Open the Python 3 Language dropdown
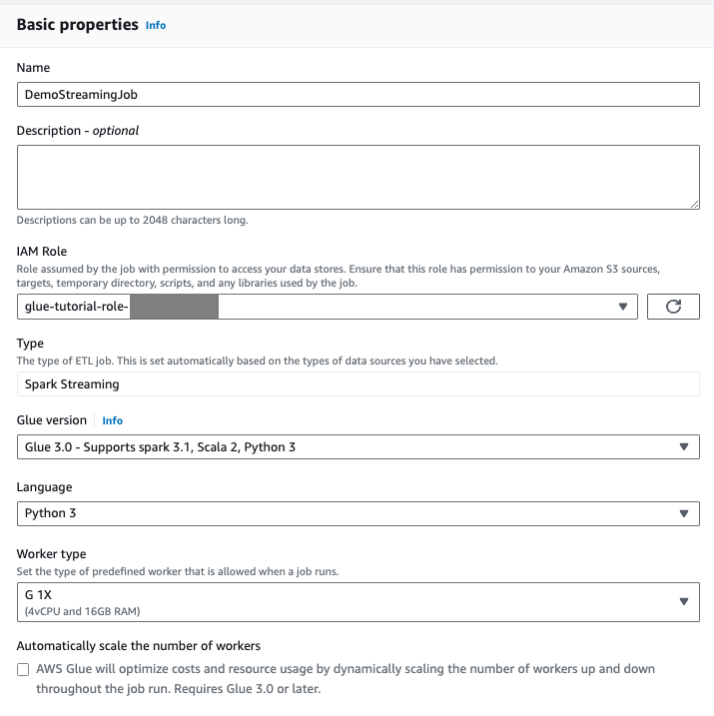714x716 pixels. tap(350, 513)
